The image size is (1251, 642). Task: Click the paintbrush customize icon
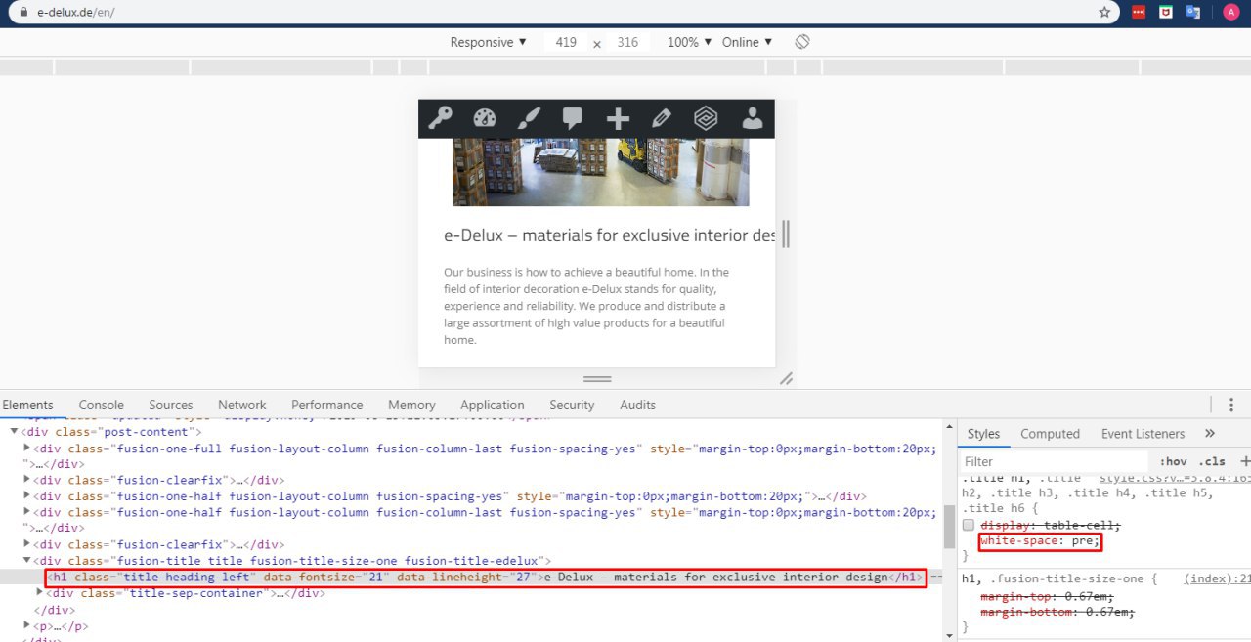pyautogui.click(x=529, y=118)
